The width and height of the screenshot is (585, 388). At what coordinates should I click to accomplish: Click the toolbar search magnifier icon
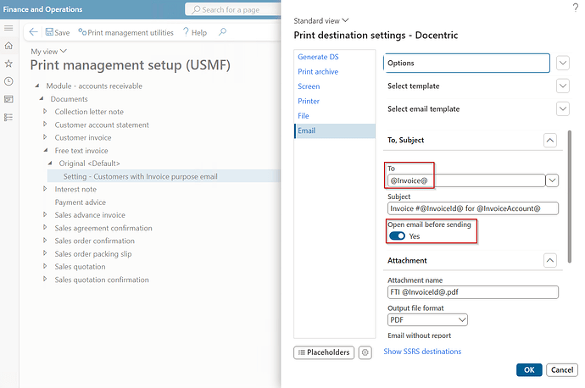click(x=222, y=32)
